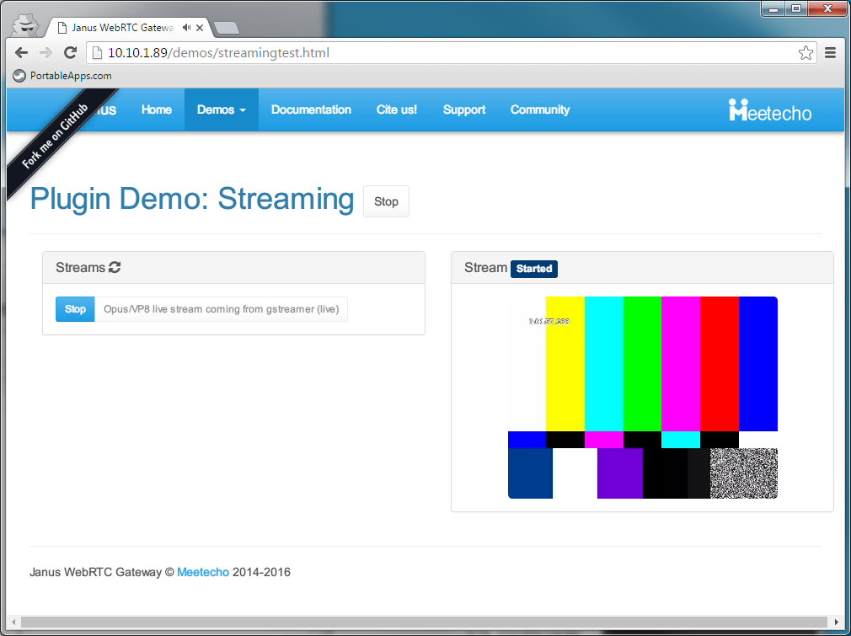Click the page icon in the address bar
Viewport: 851px width, 636px height.
[98, 52]
